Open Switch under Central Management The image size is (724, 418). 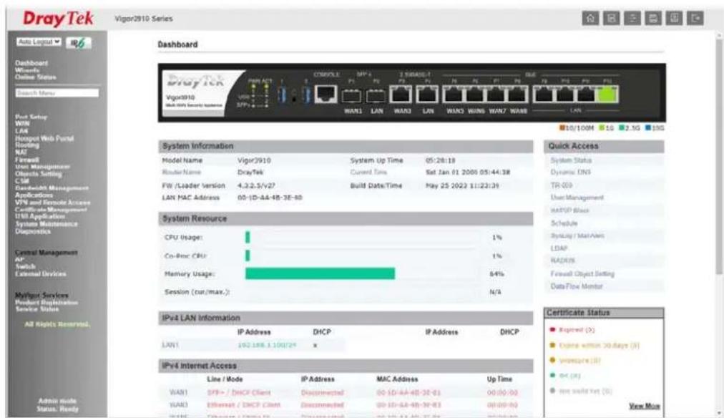coord(25,266)
